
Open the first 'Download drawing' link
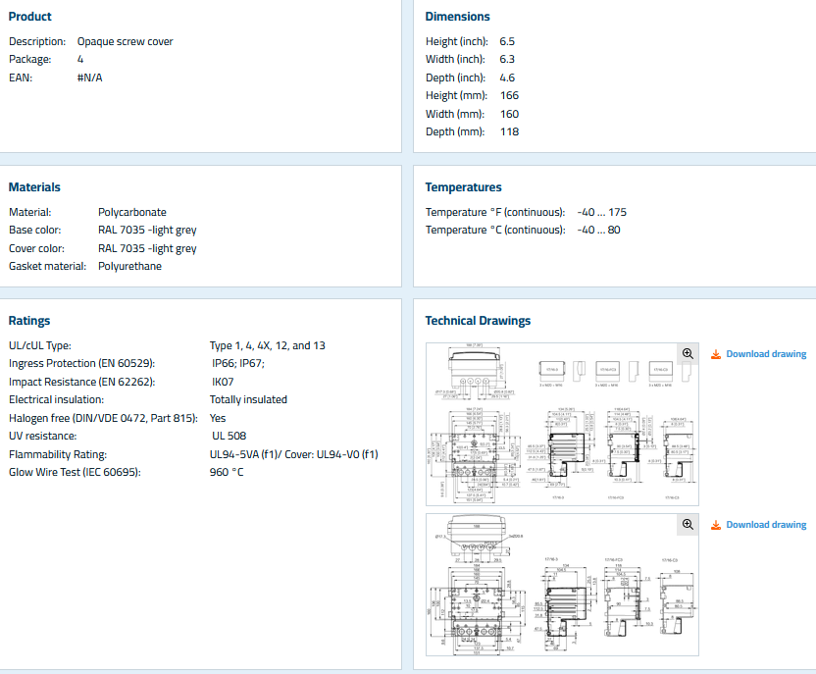pos(766,354)
